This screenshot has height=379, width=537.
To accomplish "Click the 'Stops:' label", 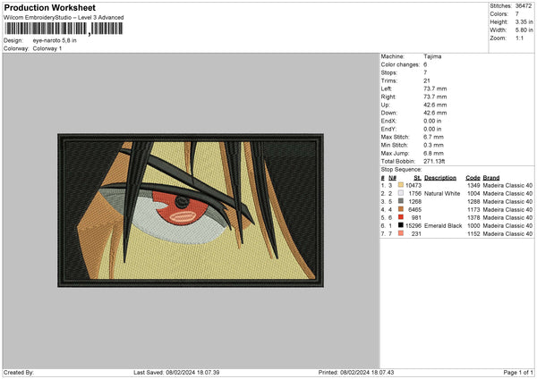I will click(389, 72).
